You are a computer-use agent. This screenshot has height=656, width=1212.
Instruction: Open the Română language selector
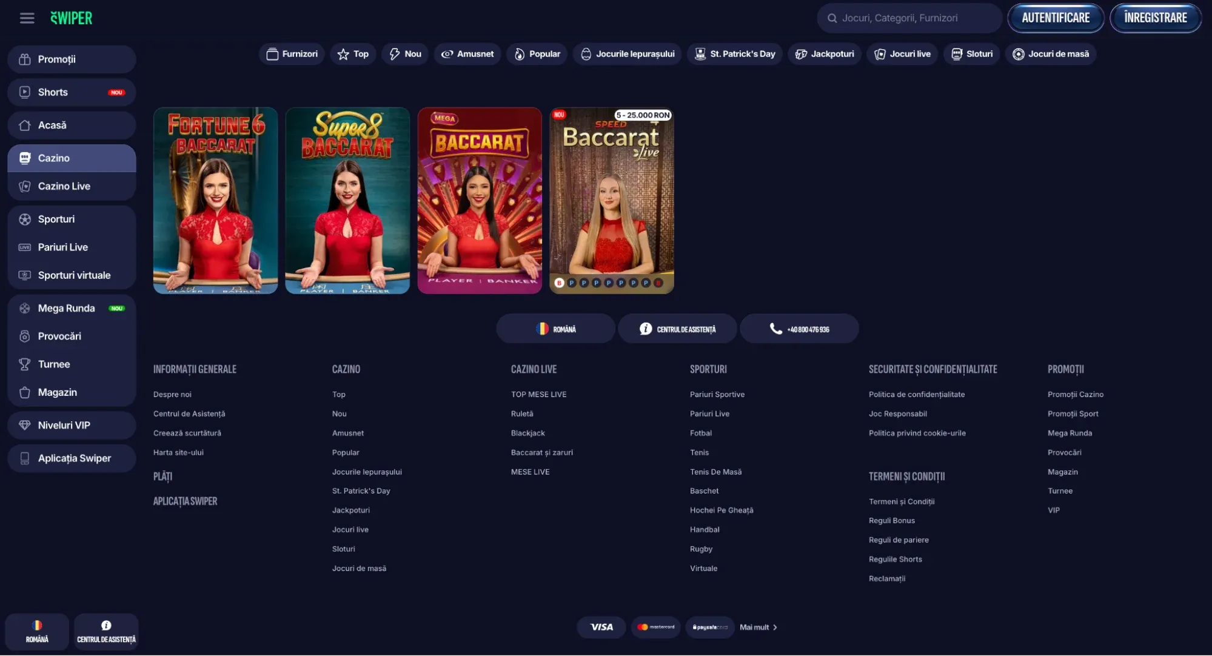pyautogui.click(x=555, y=329)
